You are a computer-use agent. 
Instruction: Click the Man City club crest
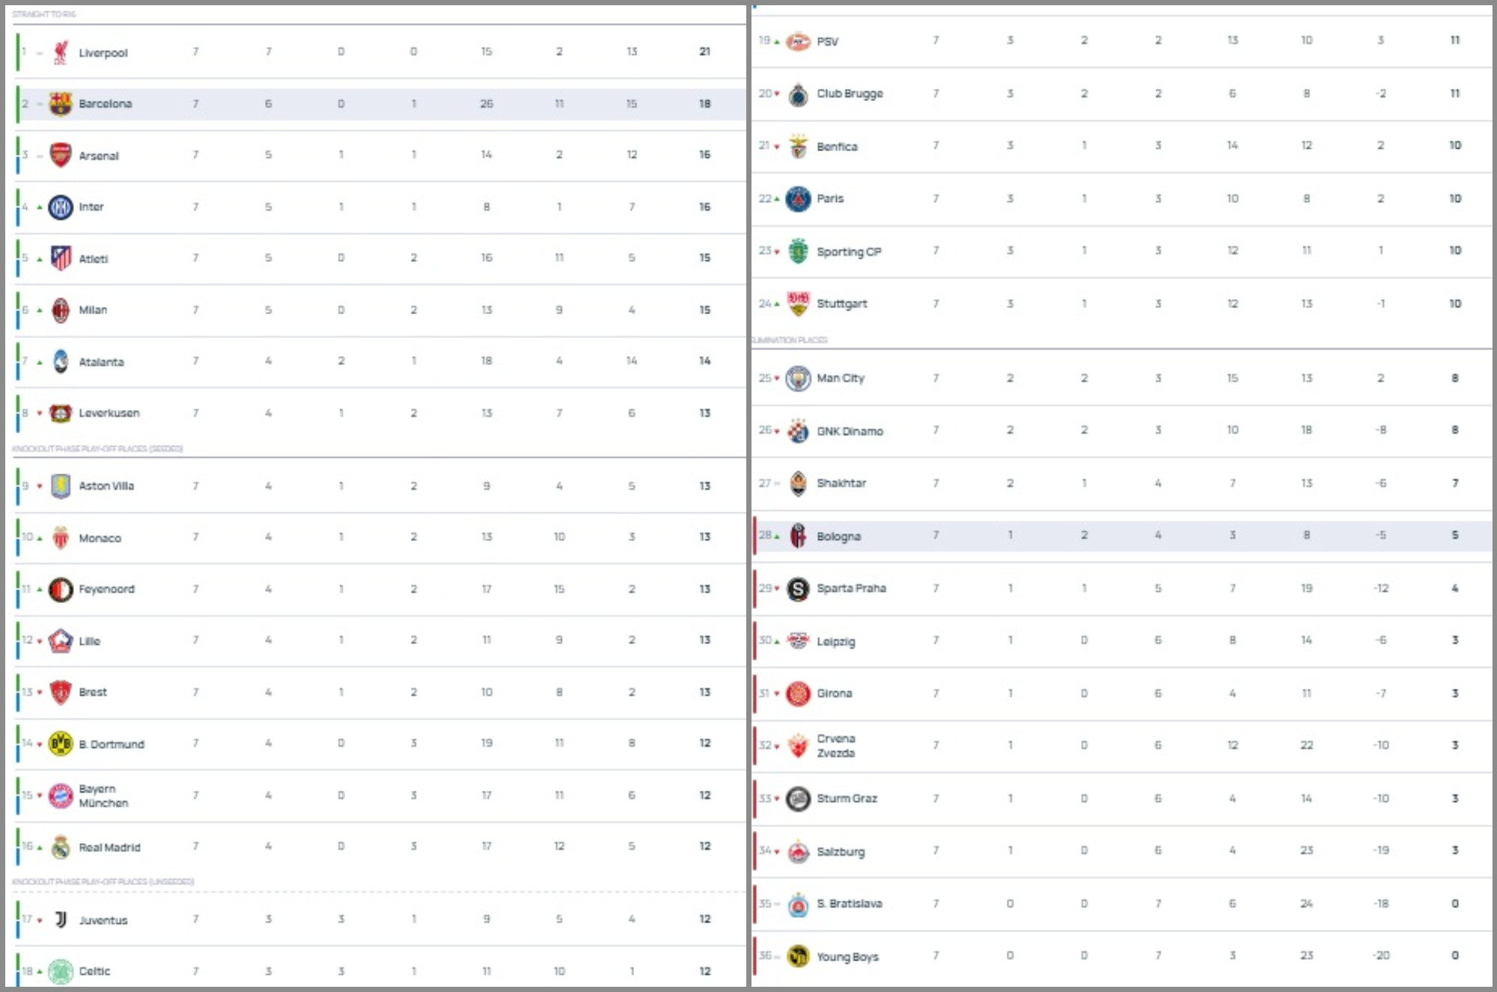tap(798, 379)
